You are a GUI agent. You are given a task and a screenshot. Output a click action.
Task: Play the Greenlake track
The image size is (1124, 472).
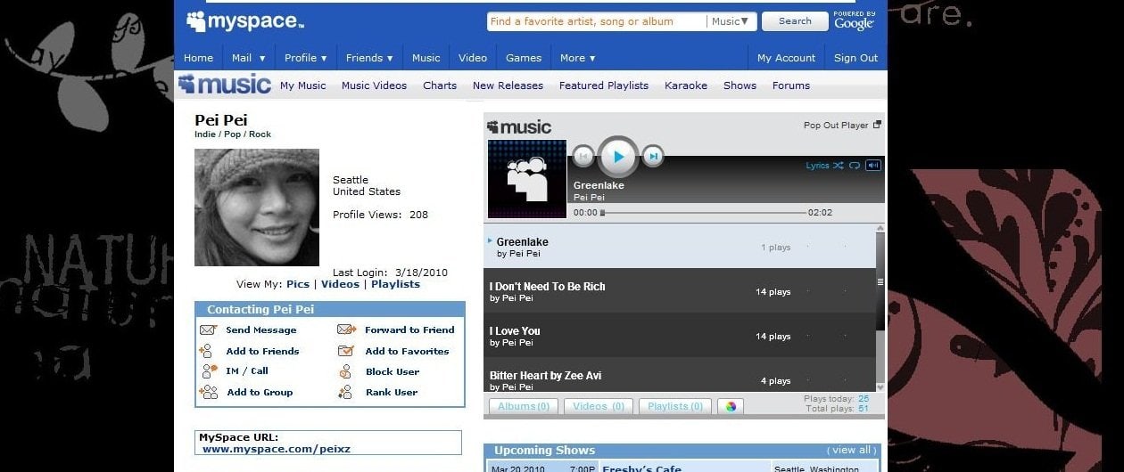(617, 158)
